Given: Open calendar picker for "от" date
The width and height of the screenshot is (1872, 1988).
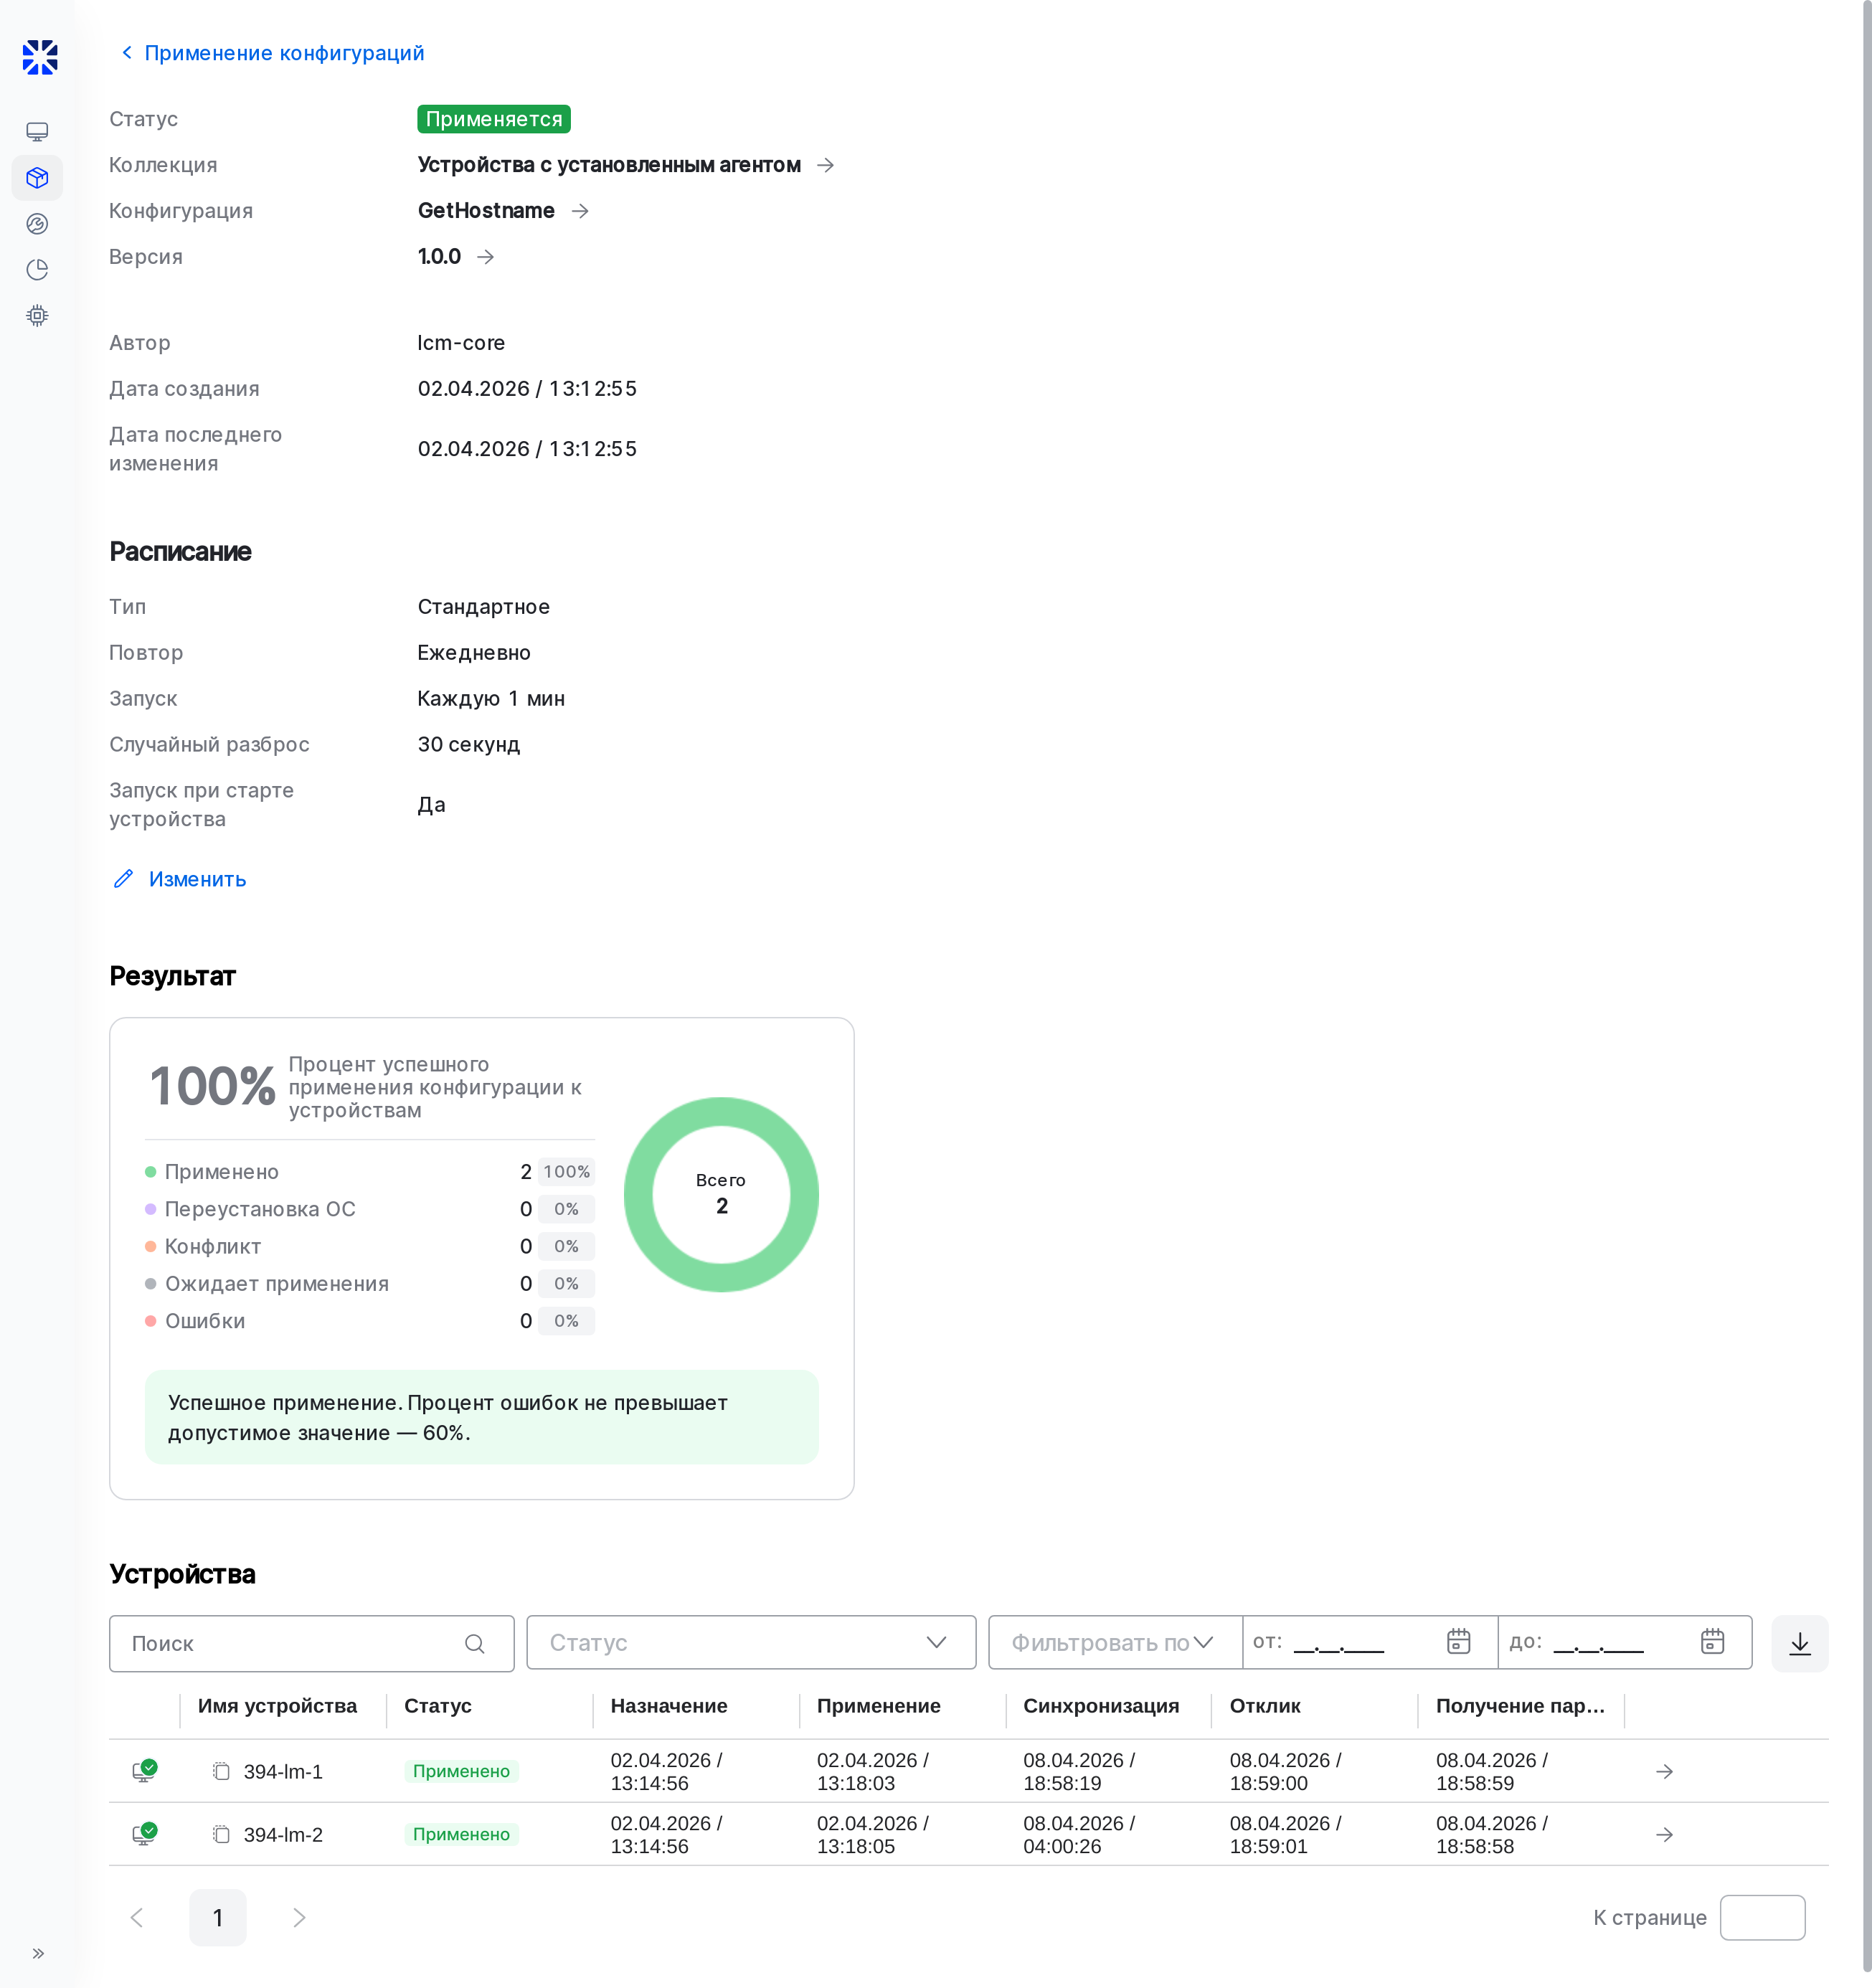Looking at the screenshot, I should click(x=1458, y=1641).
